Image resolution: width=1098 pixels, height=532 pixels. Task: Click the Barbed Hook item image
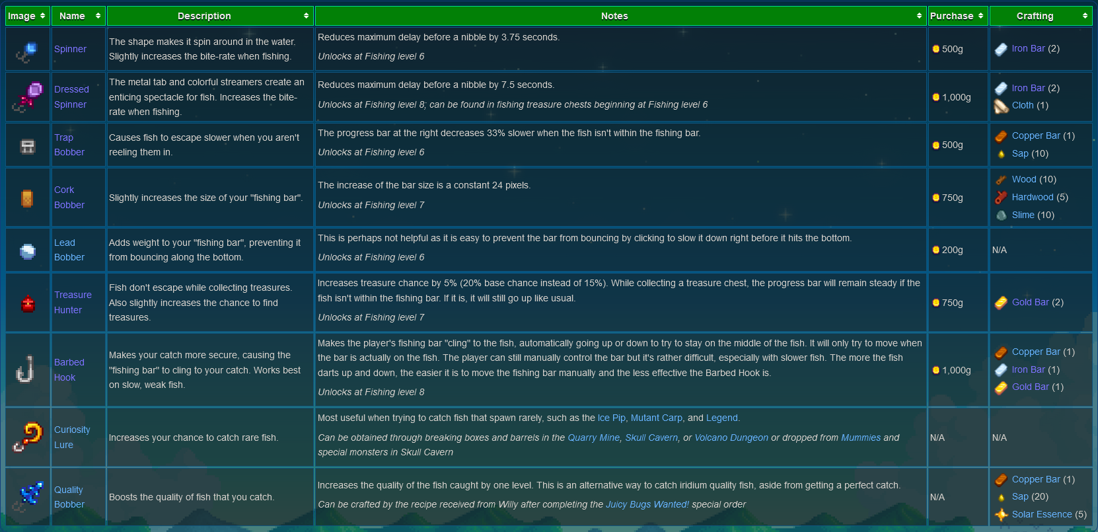tap(26, 369)
